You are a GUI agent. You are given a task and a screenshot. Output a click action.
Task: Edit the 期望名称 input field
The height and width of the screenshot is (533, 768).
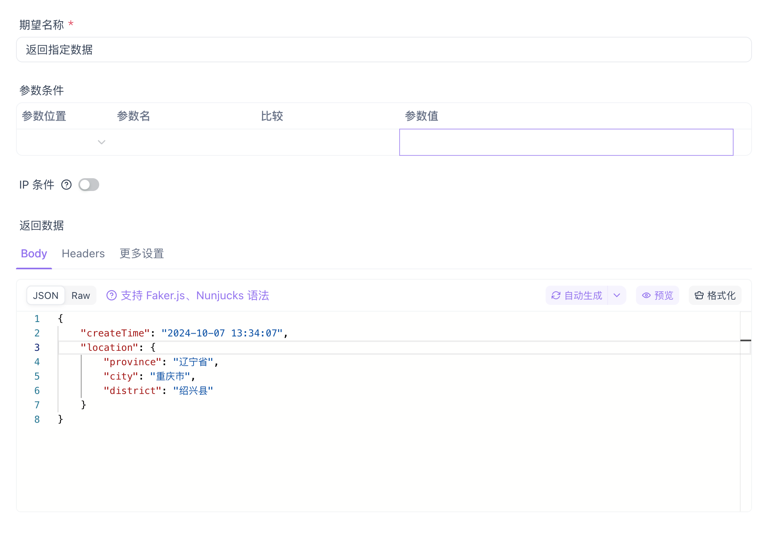[x=384, y=50]
